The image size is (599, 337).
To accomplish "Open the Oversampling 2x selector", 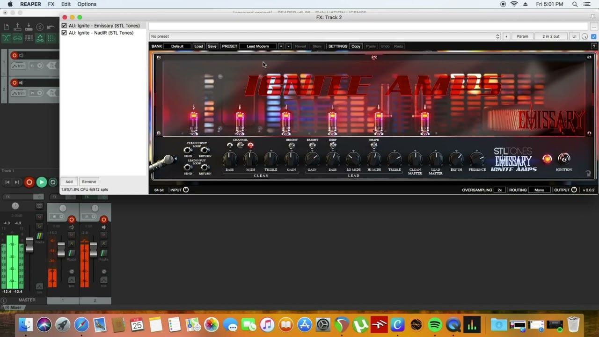I will pos(499,190).
